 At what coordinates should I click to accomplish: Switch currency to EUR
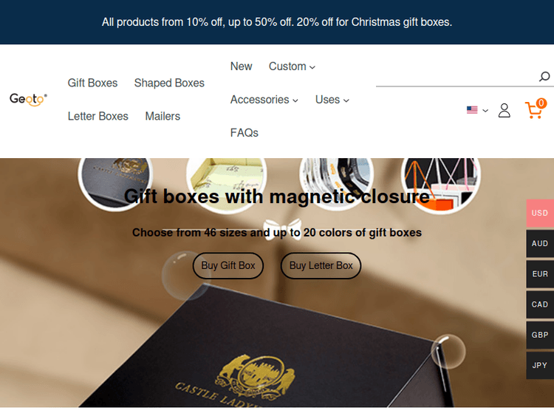click(540, 274)
